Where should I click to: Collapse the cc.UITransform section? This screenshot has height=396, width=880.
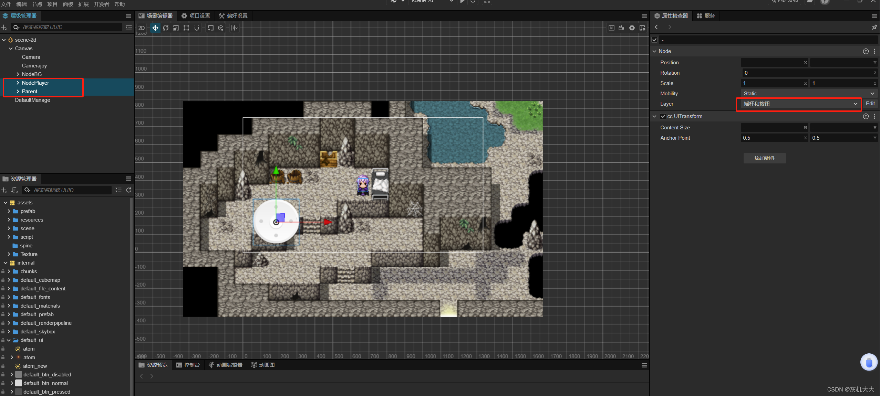coord(654,116)
